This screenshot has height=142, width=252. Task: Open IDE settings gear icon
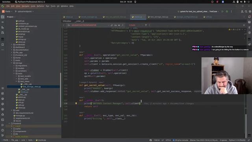tap(250, 11)
